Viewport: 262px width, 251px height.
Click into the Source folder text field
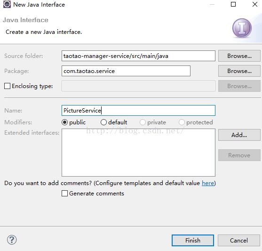pyautogui.click(x=138, y=56)
